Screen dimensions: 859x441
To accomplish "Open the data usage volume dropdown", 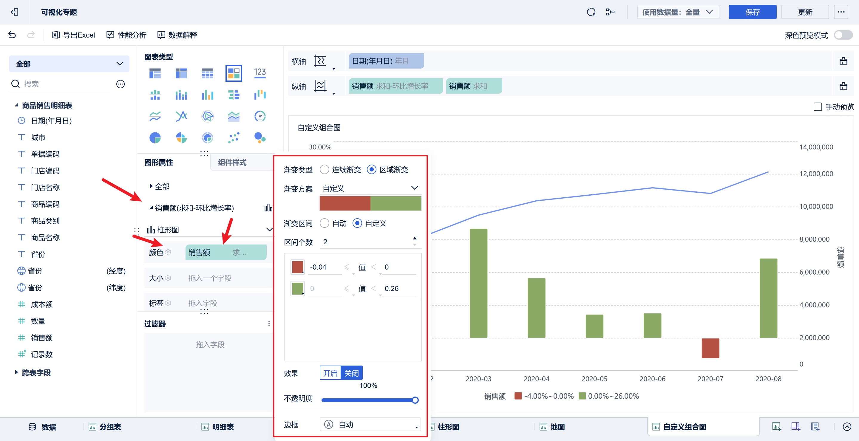I will pyautogui.click(x=678, y=12).
